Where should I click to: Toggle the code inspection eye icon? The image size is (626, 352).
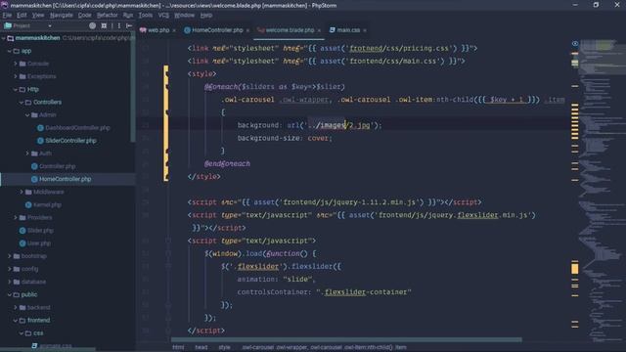tap(575, 43)
